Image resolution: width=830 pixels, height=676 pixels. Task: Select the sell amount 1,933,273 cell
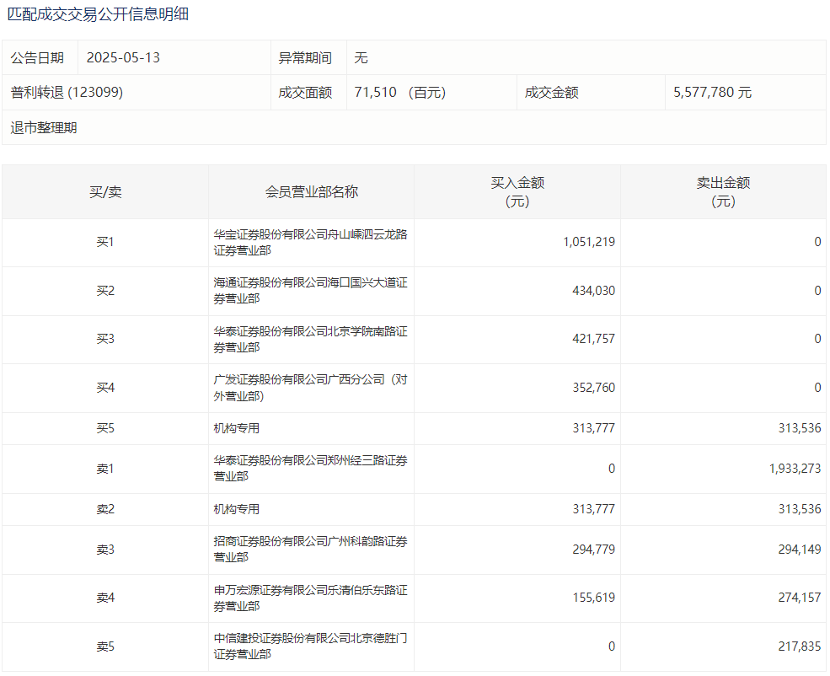795,469
